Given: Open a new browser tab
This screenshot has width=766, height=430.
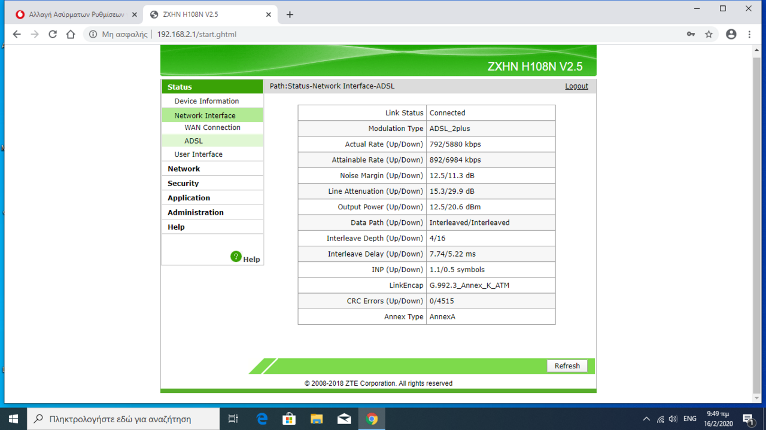Looking at the screenshot, I should pyautogui.click(x=290, y=14).
